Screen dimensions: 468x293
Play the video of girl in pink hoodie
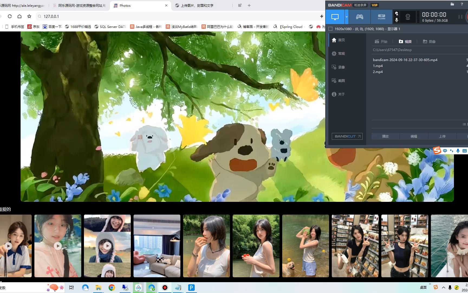[x=58, y=246]
